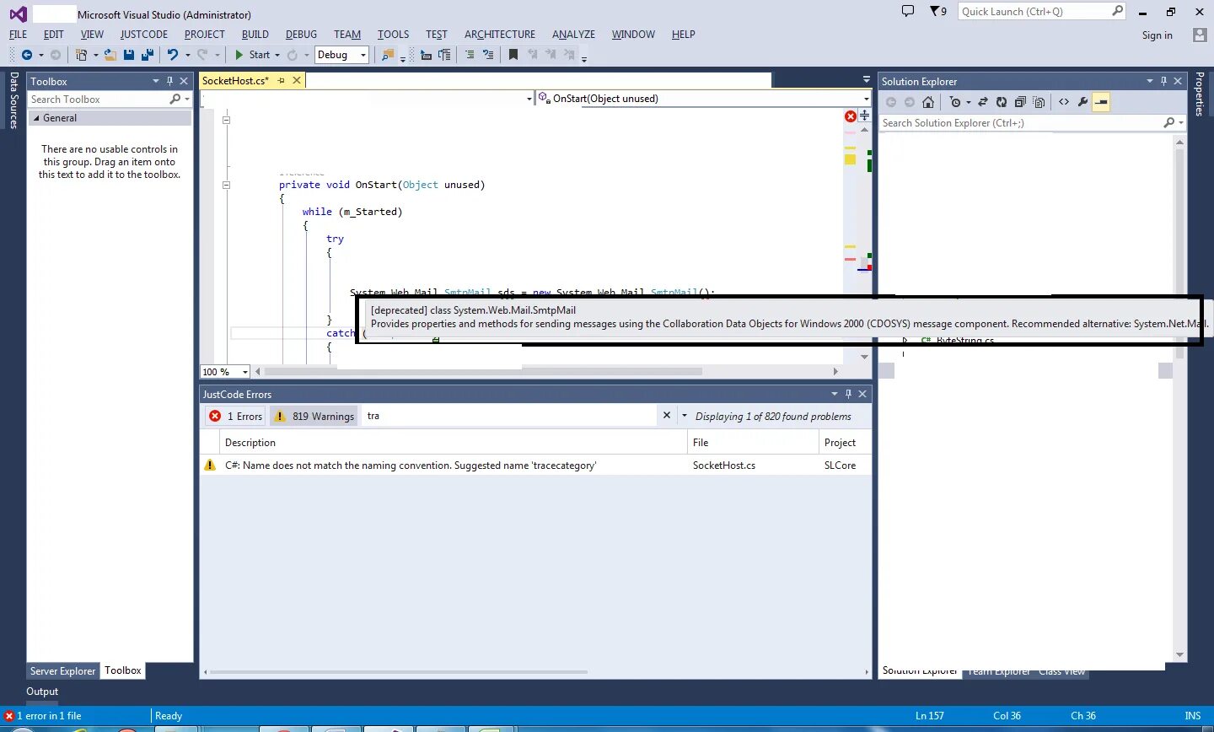Click the Pending Changes Filter clock icon
The width and height of the screenshot is (1214, 732).
[955, 102]
